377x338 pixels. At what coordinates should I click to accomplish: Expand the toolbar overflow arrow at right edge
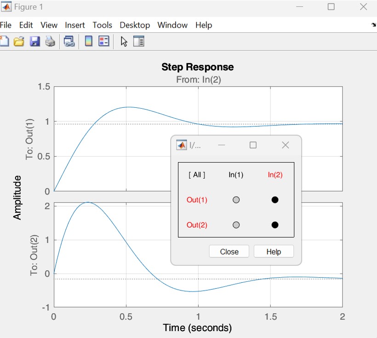pos(373,25)
